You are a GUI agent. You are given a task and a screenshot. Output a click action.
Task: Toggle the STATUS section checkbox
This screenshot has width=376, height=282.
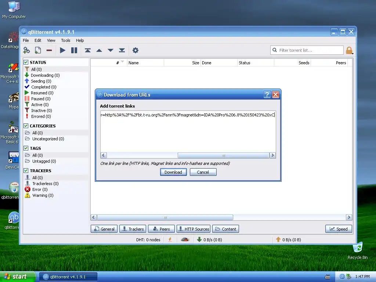click(26, 62)
